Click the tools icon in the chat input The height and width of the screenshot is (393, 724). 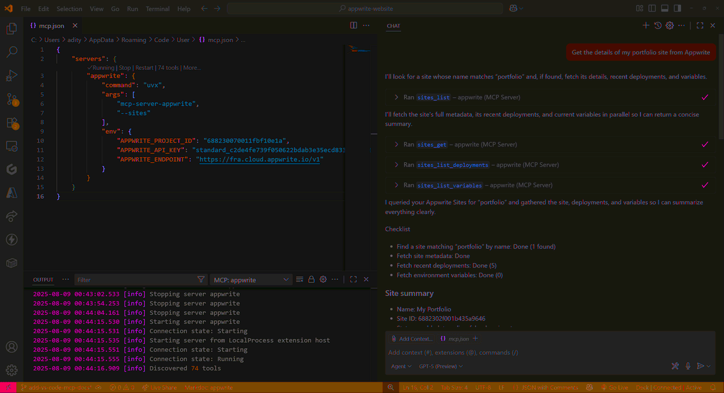coord(675,366)
